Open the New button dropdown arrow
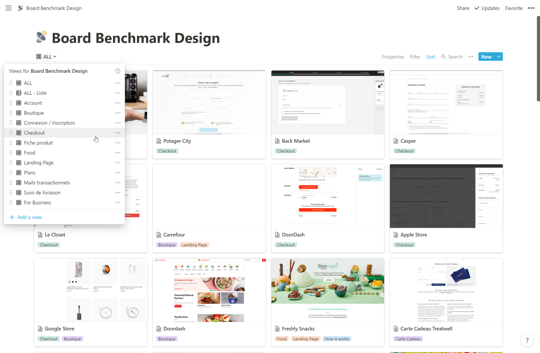Image resolution: width=540 pixels, height=353 pixels. (499, 57)
